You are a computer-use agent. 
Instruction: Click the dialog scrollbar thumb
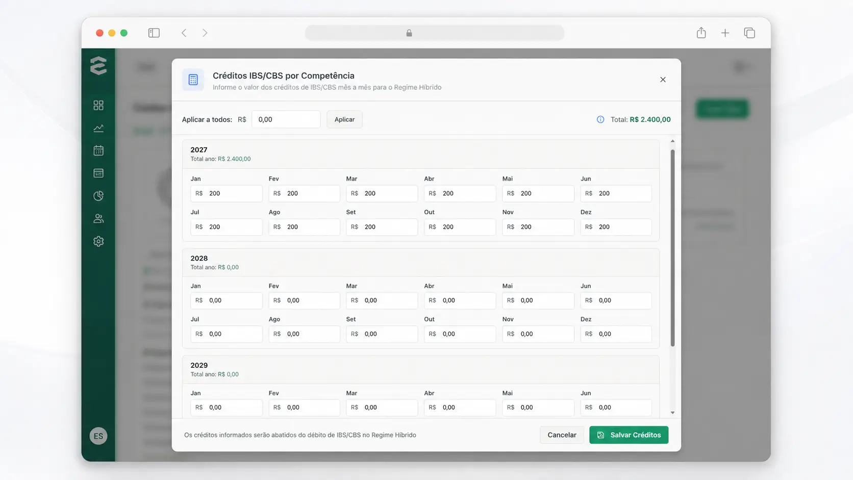click(x=672, y=248)
